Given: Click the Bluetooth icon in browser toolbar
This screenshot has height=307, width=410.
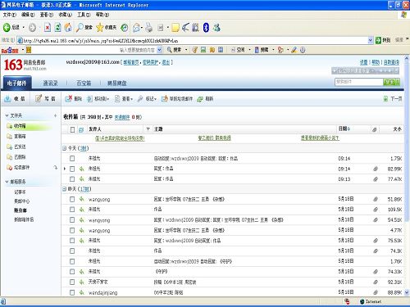Looking at the screenshot, I should point(206,27).
